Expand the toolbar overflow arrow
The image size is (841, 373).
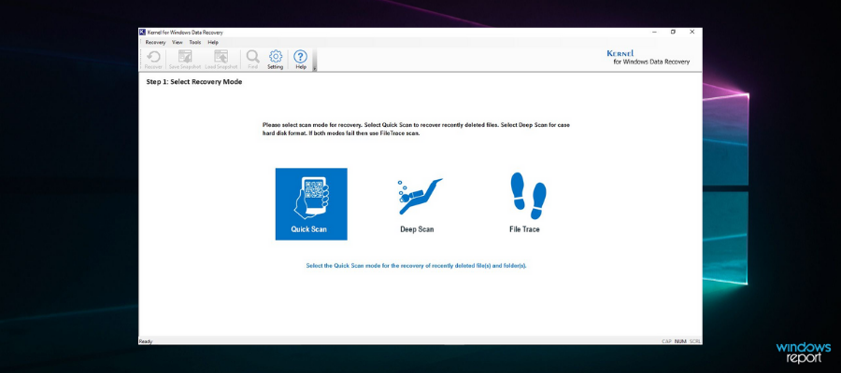tap(315, 60)
